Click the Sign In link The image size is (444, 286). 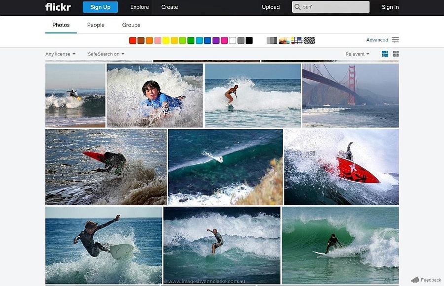[390, 7]
